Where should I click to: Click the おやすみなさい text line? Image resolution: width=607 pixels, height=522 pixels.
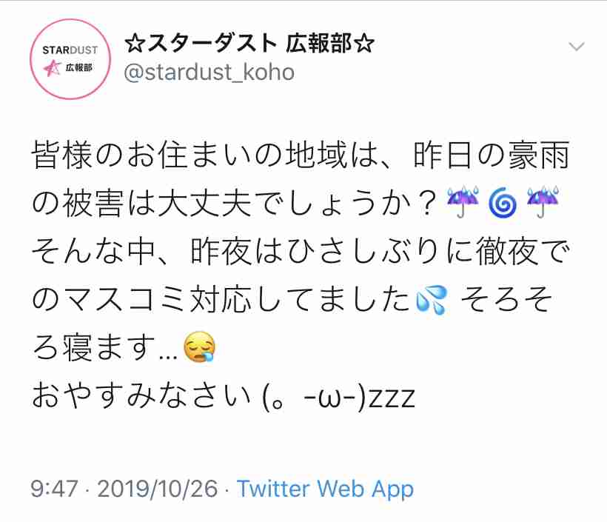coord(141,396)
